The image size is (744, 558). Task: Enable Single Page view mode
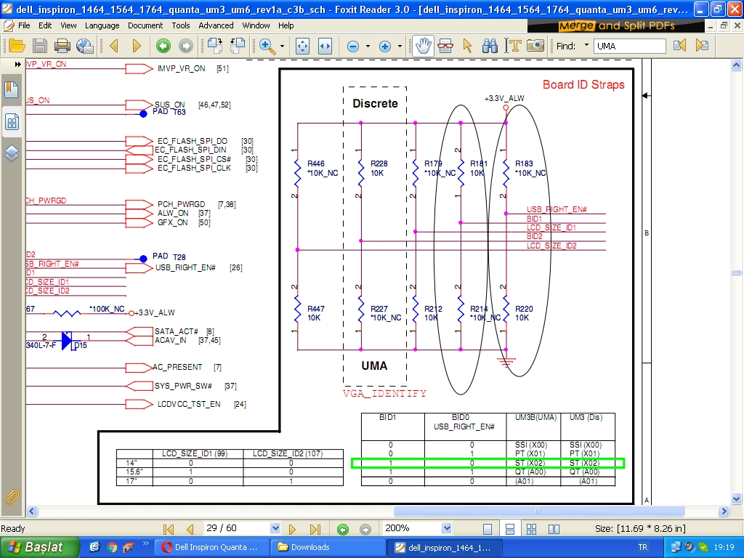[488, 529]
